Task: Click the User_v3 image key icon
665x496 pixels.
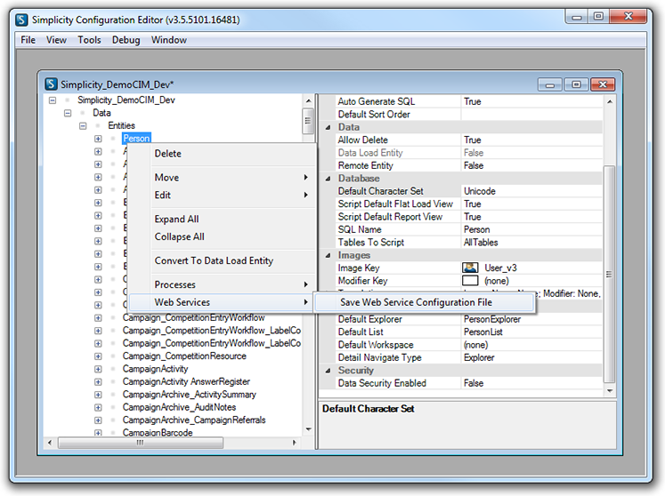Action: pos(470,268)
